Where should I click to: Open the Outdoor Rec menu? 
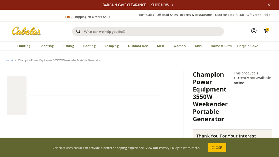tap(138, 46)
